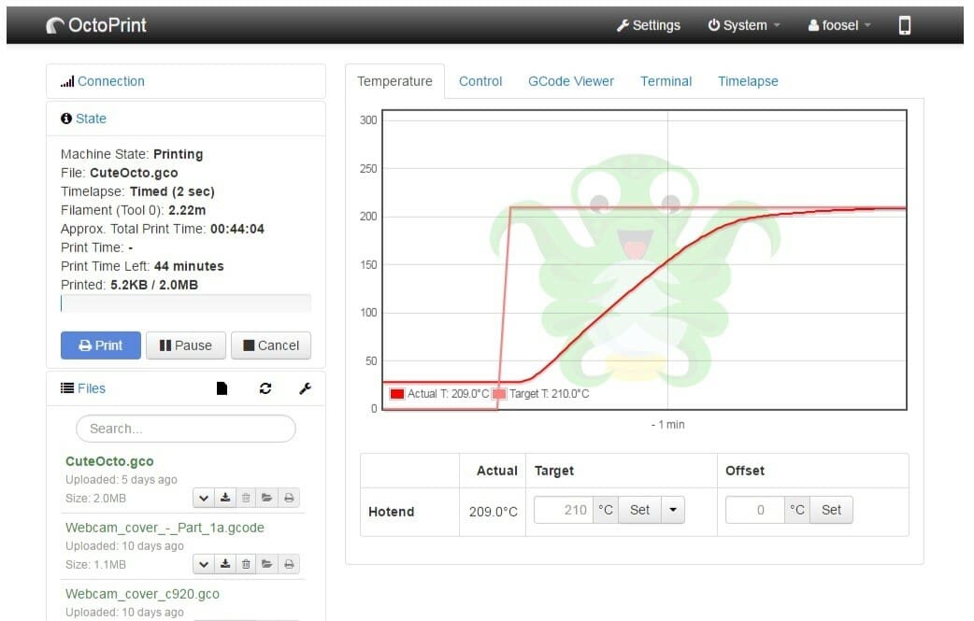
Task: Click the Hotend actual reading "209.0°C"
Action: [x=494, y=512]
